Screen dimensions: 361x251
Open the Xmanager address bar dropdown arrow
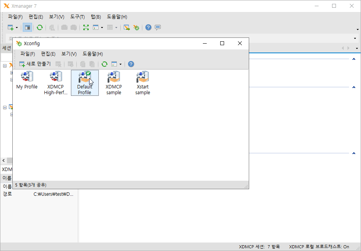click(355, 39)
